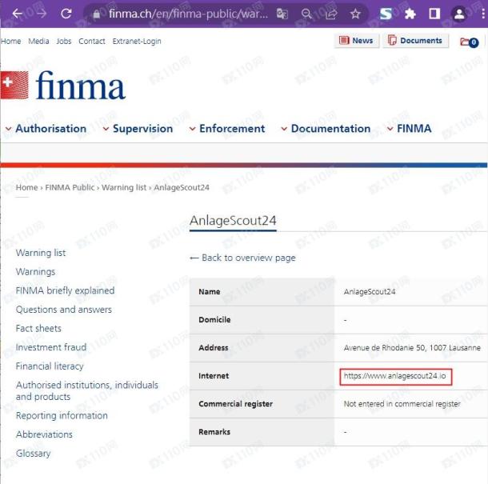Click the finma.ch address bar URL

[x=188, y=14]
